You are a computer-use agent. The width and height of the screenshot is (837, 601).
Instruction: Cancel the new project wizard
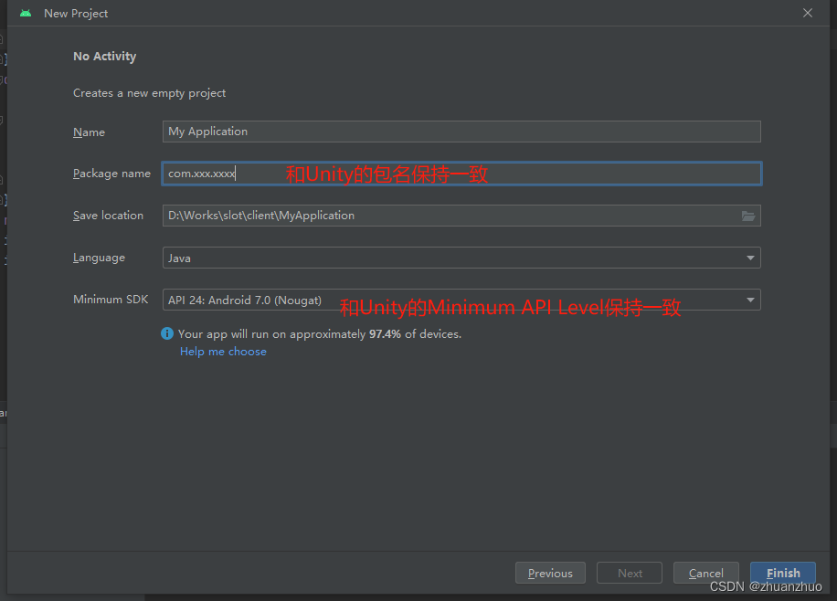click(705, 573)
